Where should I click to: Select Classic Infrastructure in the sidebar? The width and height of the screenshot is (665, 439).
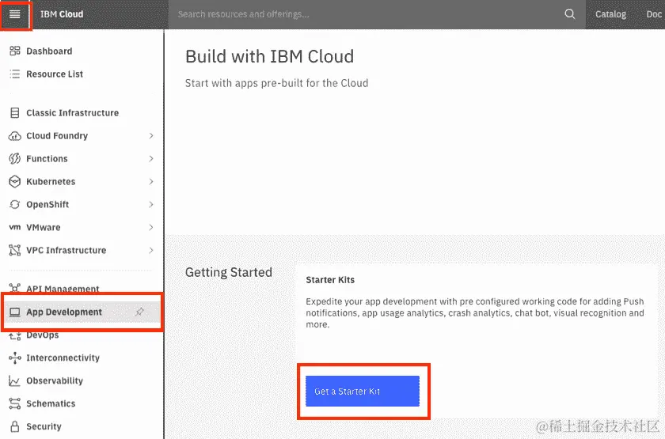point(73,113)
